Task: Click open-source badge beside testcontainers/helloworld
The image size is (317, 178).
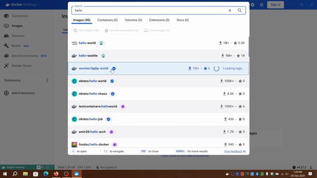Action: click(x=123, y=107)
